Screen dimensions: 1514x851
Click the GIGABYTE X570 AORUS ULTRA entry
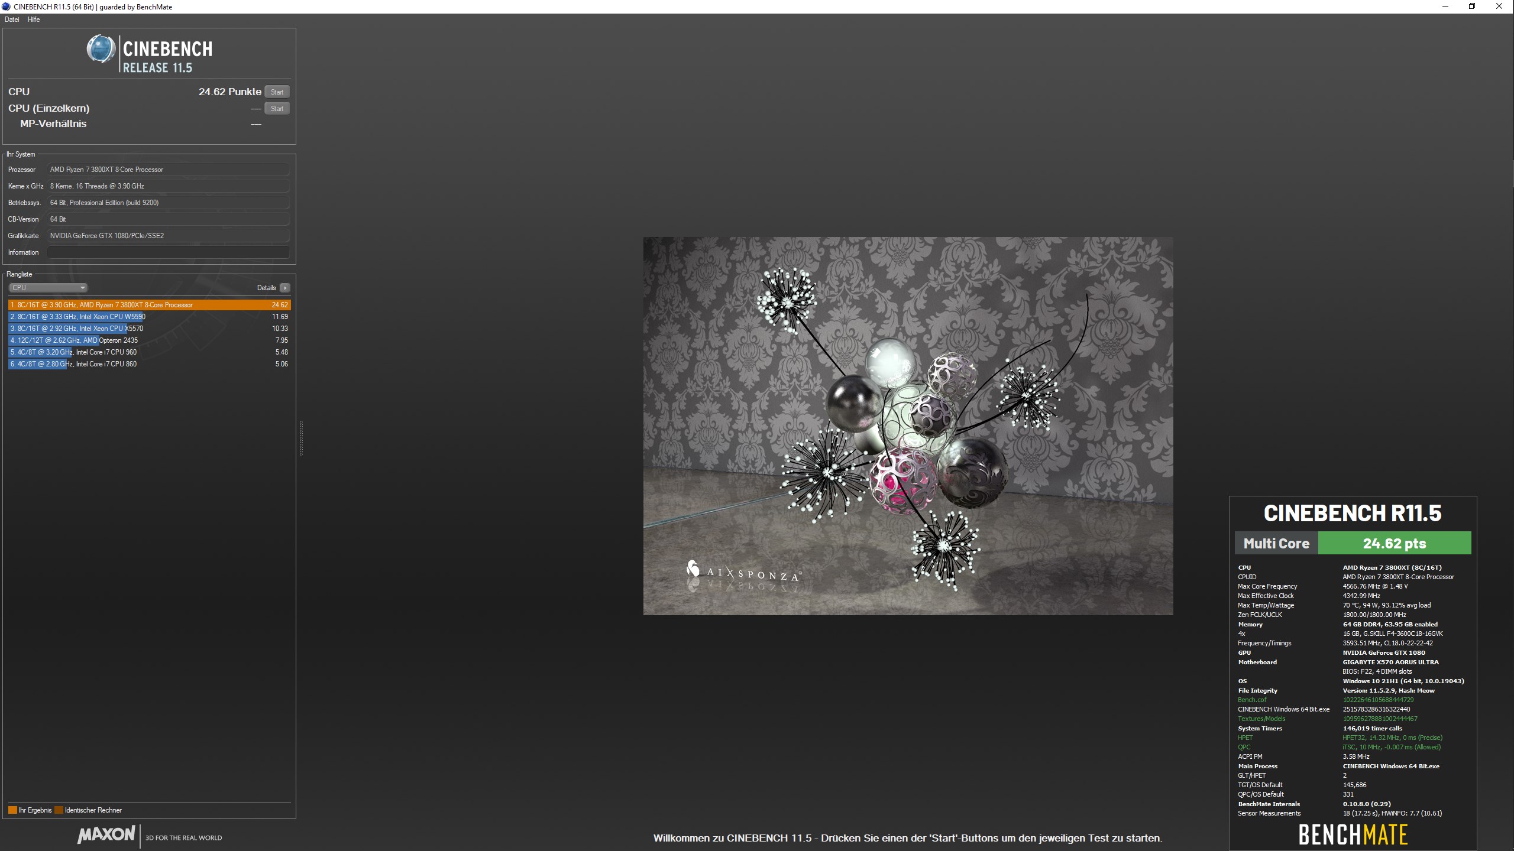coord(1390,662)
